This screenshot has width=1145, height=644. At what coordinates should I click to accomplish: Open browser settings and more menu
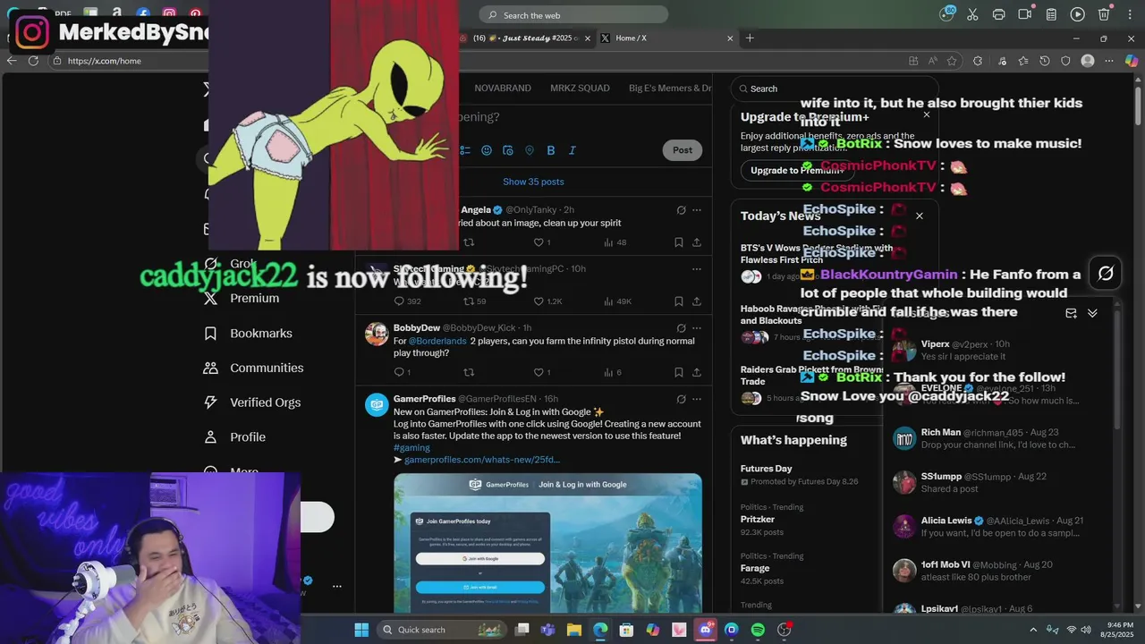pyautogui.click(x=1110, y=61)
